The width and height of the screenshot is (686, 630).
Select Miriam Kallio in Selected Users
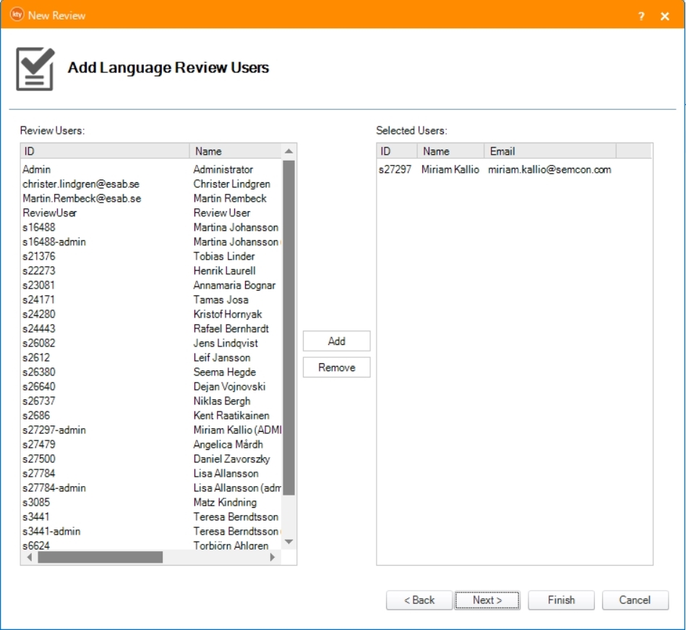coord(450,170)
